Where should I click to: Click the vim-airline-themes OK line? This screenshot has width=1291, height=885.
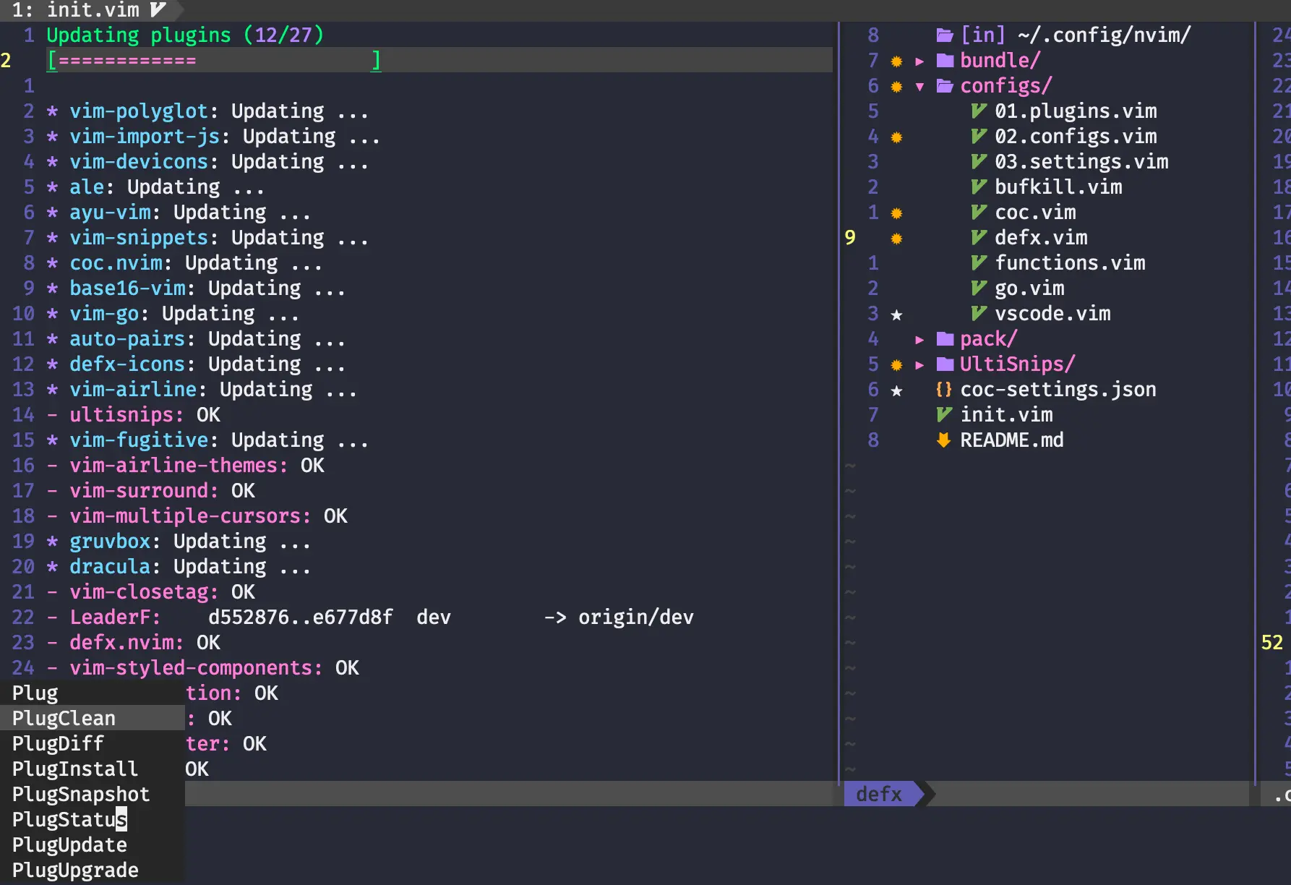click(186, 466)
